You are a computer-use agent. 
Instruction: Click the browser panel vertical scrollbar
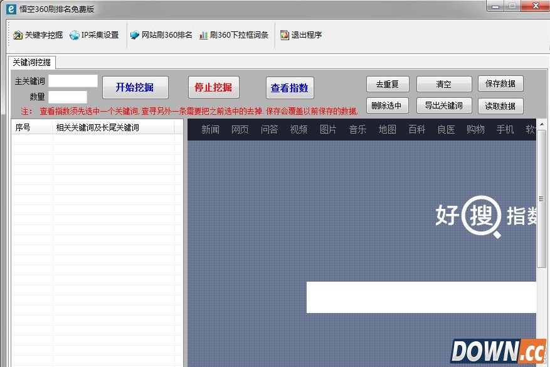542,201
